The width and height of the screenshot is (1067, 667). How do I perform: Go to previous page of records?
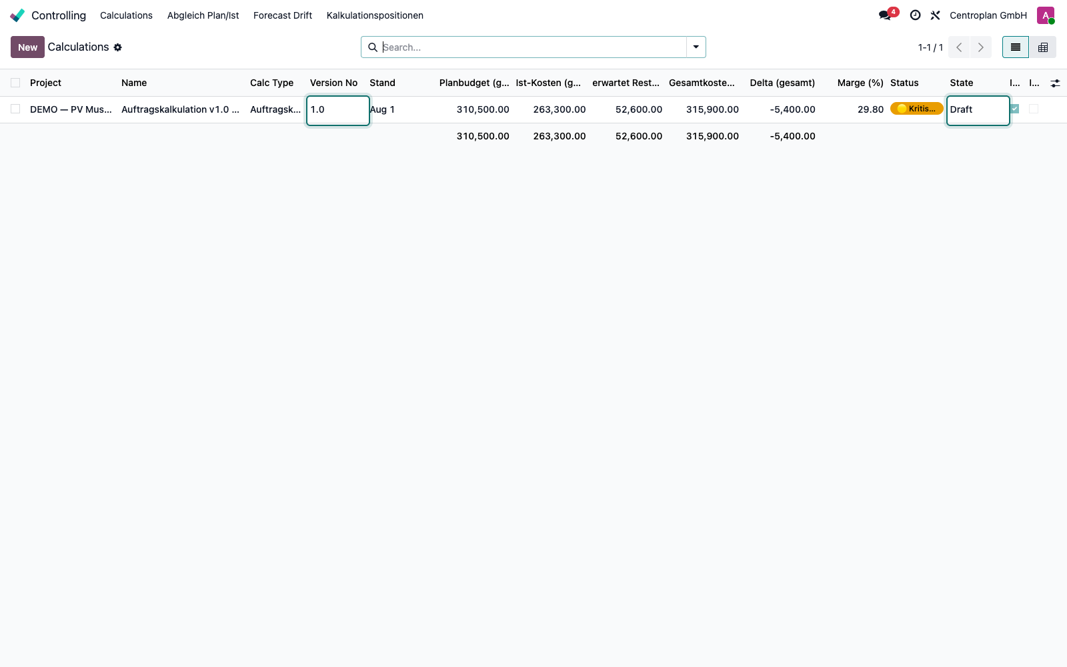[959, 47]
